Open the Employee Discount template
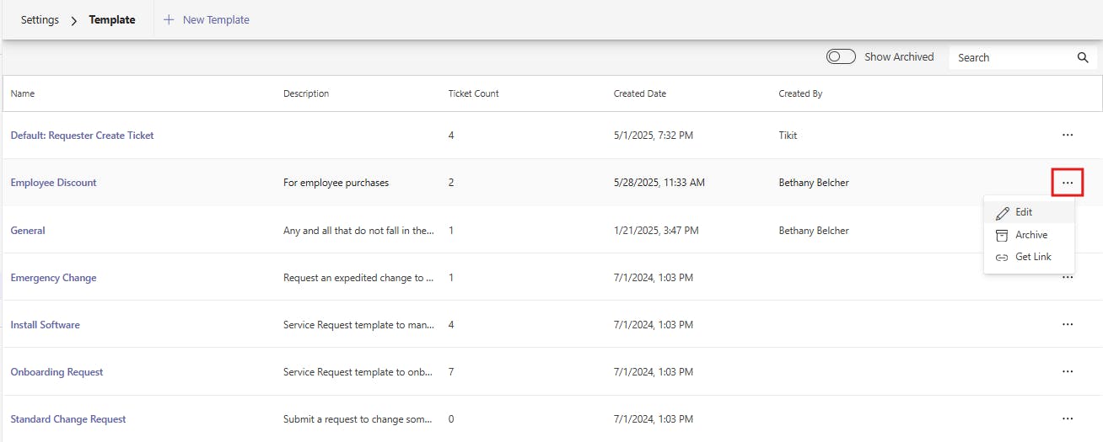1103x442 pixels. coord(53,183)
